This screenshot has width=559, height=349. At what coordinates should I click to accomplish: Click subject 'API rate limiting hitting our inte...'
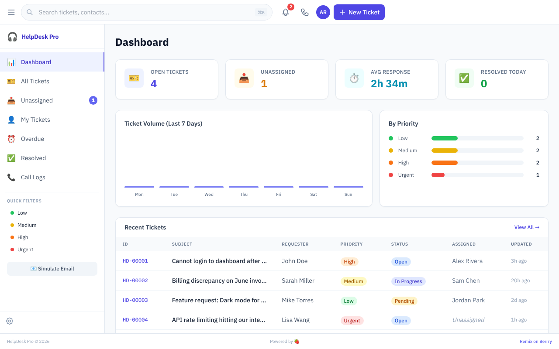pyautogui.click(x=218, y=320)
